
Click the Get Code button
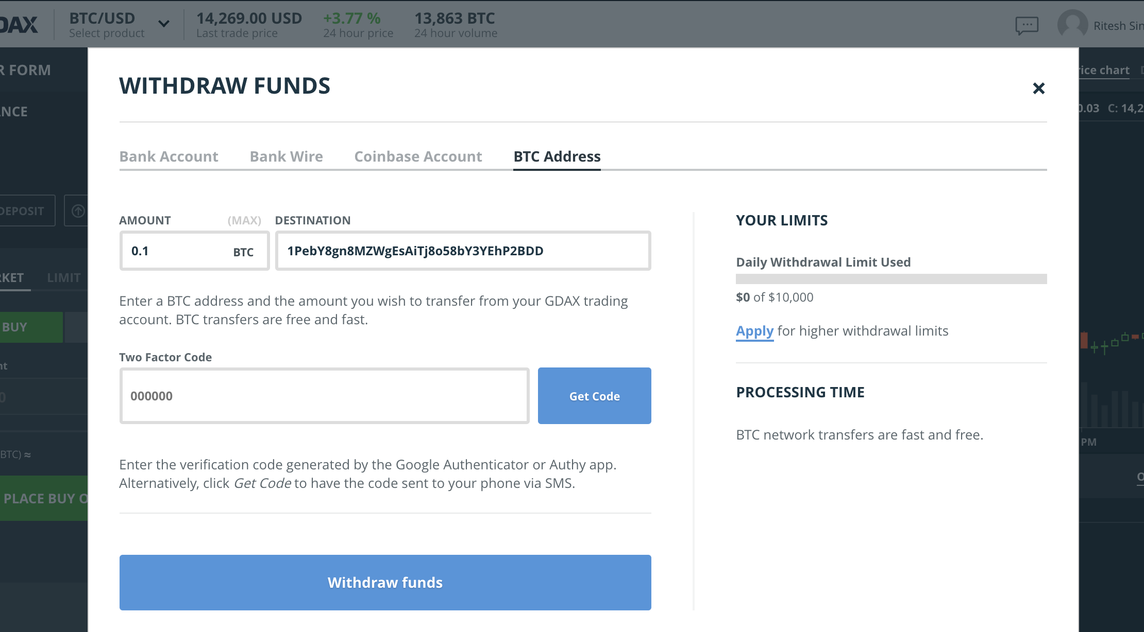coord(595,396)
